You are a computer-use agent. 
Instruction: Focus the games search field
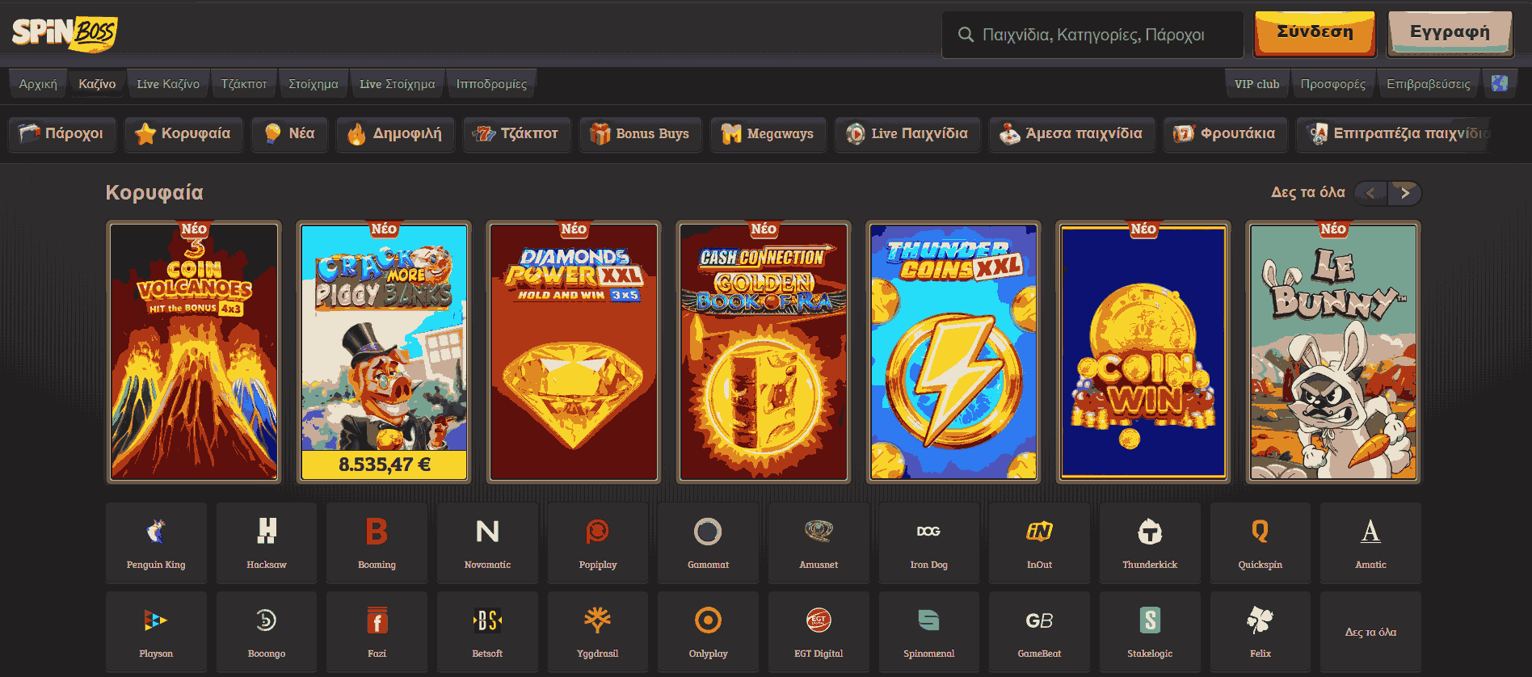coord(1092,35)
